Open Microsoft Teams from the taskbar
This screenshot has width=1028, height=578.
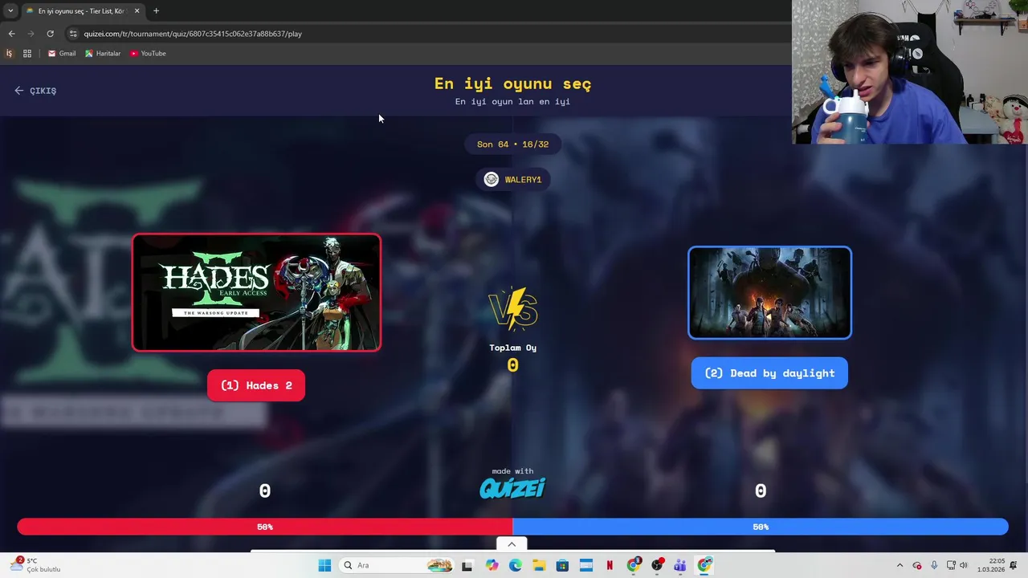pyautogui.click(x=680, y=565)
